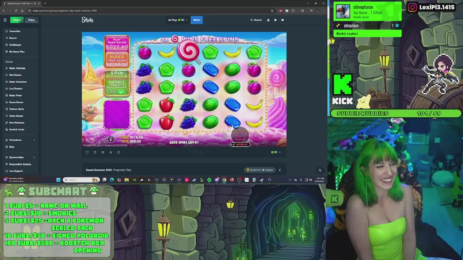Screen dimensions: 463x260
Task: Open the Blog link in sidebar
Action: coord(12,147)
